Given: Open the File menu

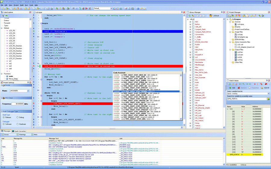Looking at the screenshot, I should tap(2, 5).
